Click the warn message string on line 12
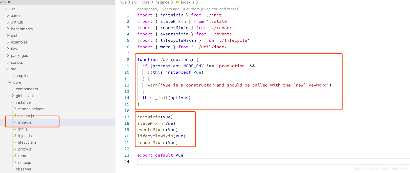The width and height of the screenshot is (410, 173). pos(244,85)
